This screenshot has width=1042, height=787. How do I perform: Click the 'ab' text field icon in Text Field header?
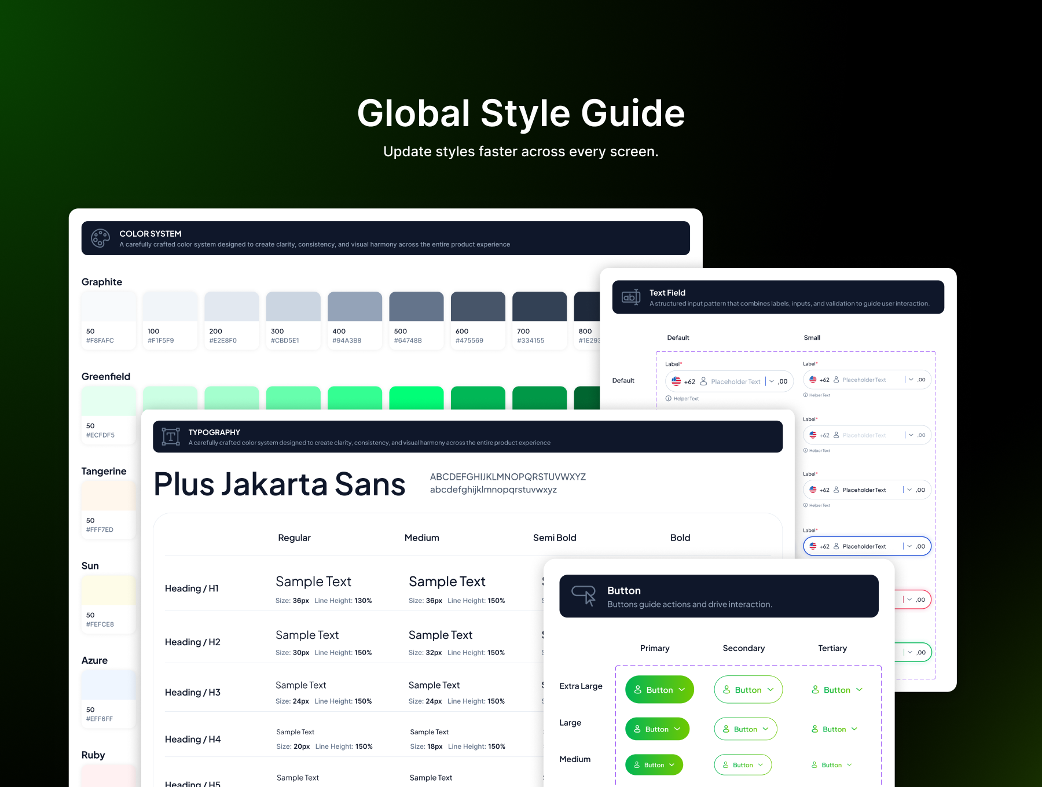[631, 297]
